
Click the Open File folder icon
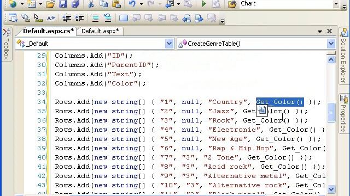[x=50, y=4]
